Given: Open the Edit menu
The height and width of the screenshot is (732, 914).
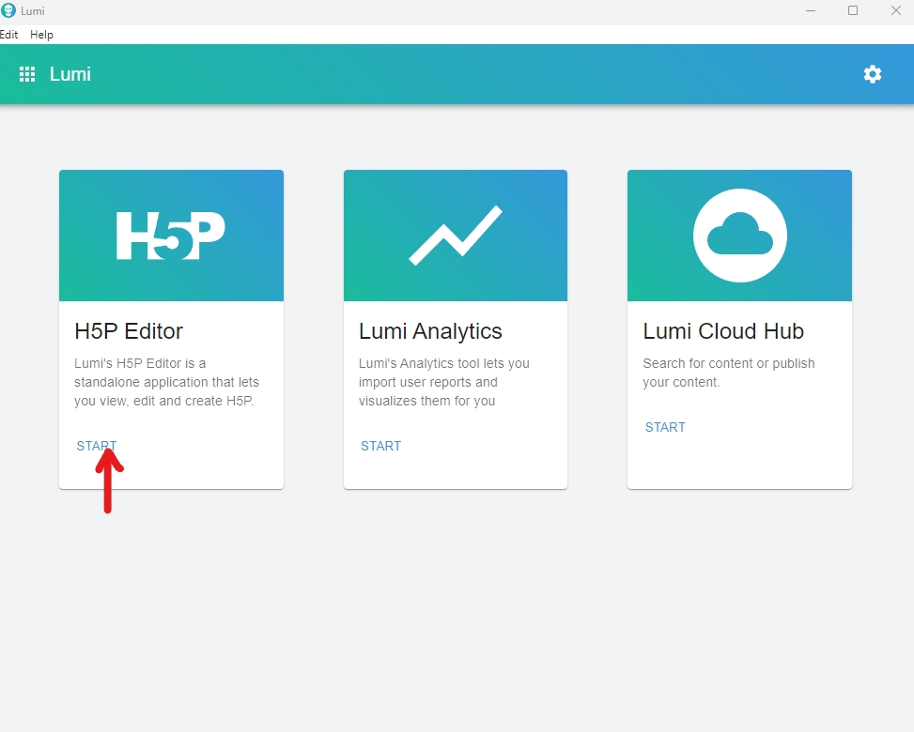Looking at the screenshot, I should (x=8, y=35).
